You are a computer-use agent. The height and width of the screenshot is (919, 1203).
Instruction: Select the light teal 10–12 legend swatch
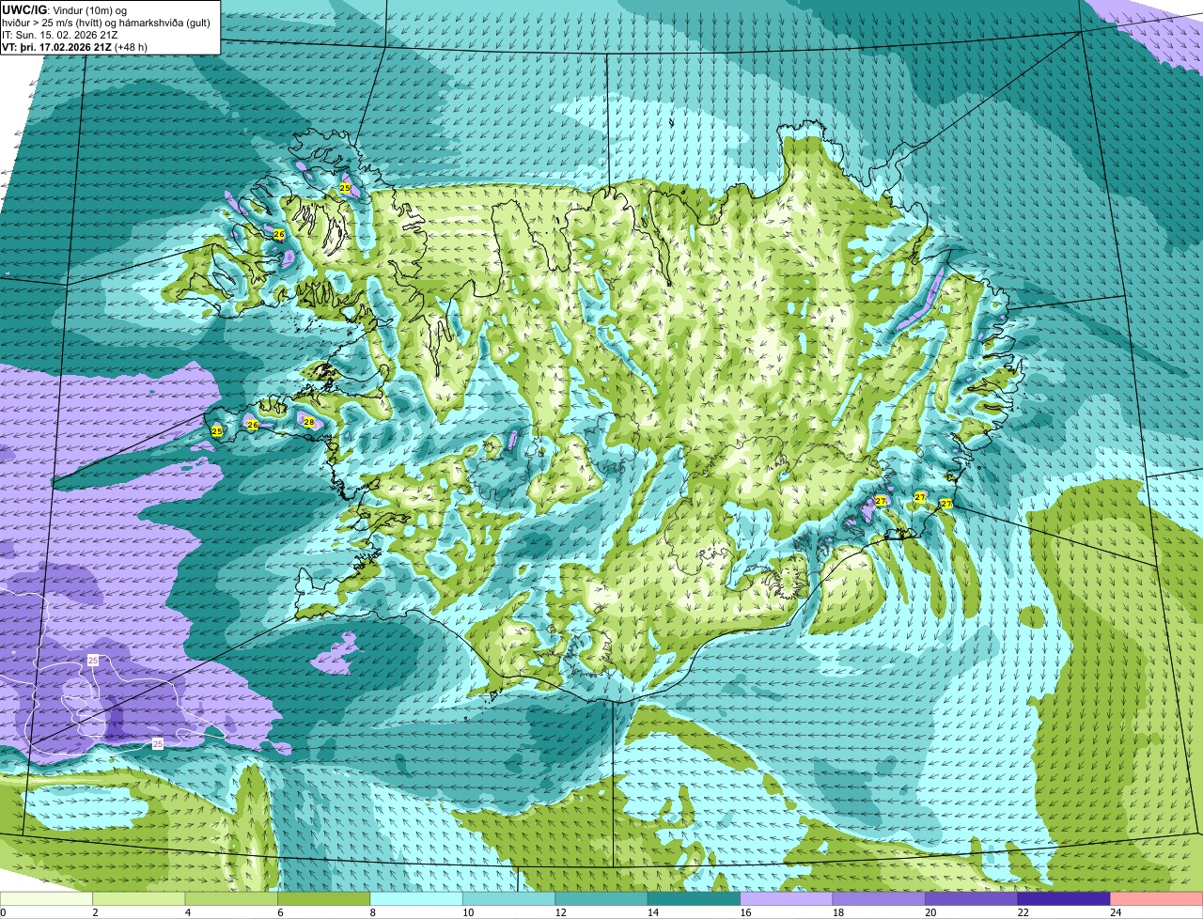509,898
